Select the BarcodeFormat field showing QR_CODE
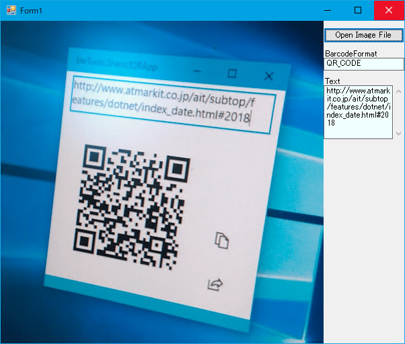The image size is (405, 344). click(364, 64)
